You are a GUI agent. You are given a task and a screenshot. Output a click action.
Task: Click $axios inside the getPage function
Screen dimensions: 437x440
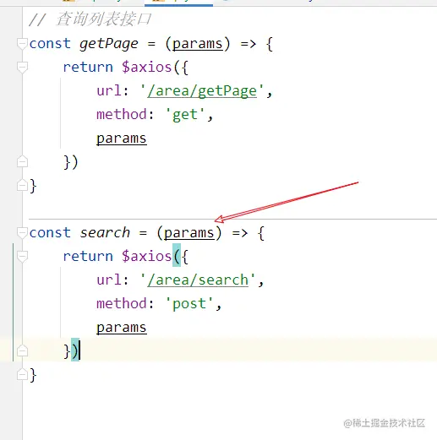[146, 68]
